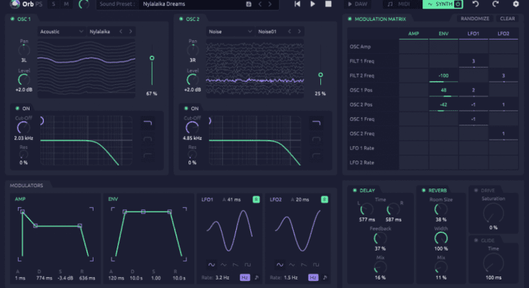The width and height of the screenshot is (529, 288).
Task: Open the Acoustic category dropdown in OSC 1
Action: pyautogui.click(x=60, y=32)
